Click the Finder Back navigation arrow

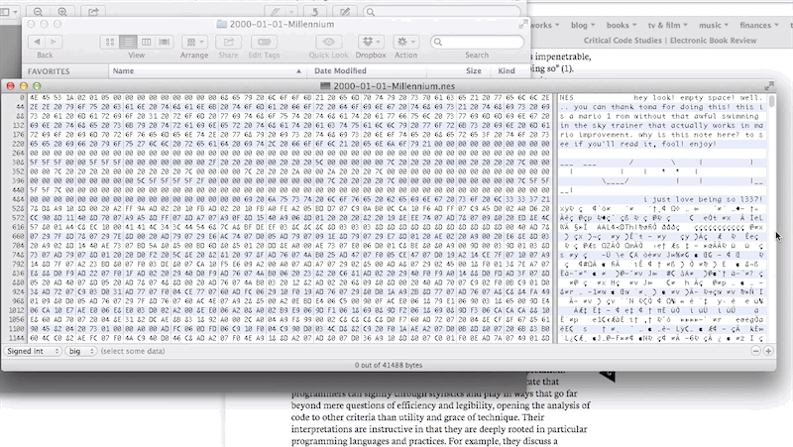coord(36,43)
